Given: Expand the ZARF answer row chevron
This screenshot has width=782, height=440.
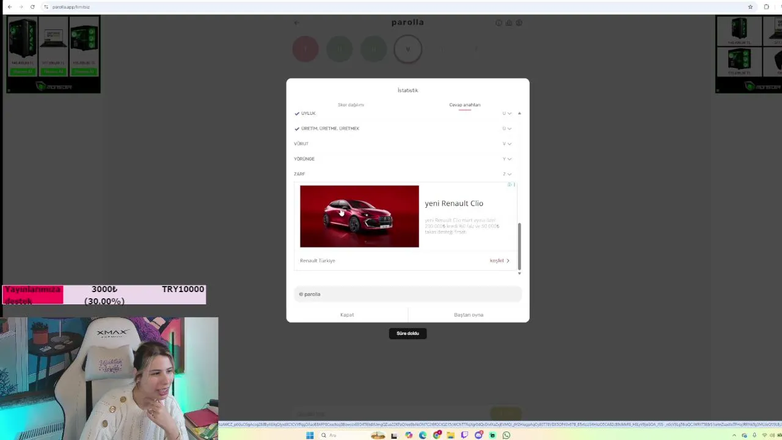Looking at the screenshot, I should pyautogui.click(x=510, y=174).
